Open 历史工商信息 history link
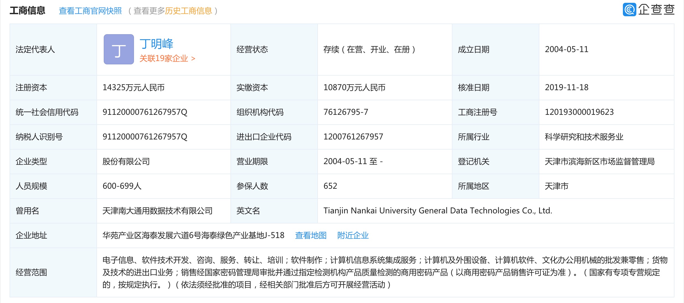Image resolution: width=684 pixels, height=303 pixels. click(x=188, y=11)
